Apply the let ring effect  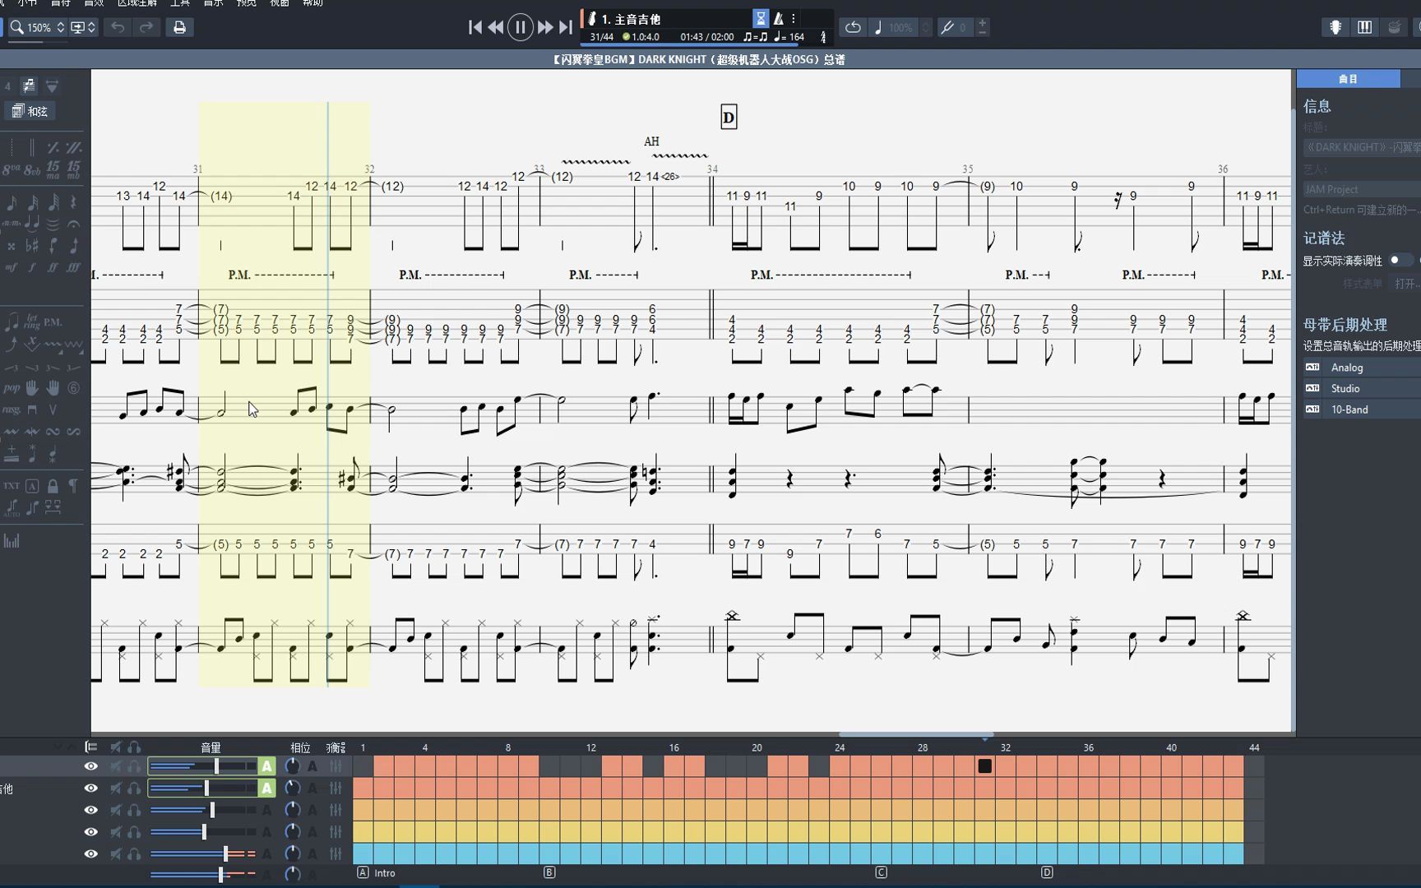tap(32, 321)
